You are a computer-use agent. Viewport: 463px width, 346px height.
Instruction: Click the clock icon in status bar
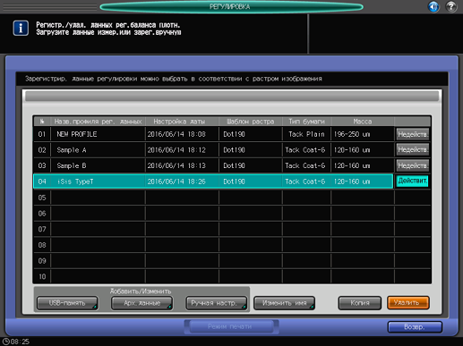pyautogui.click(x=5, y=342)
